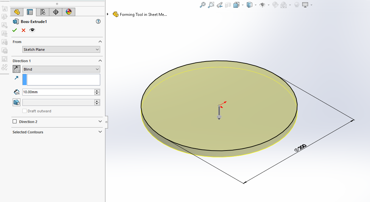The width and height of the screenshot is (370, 202).
Task: Click the View Settings monitor icon
Action: click(x=305, y=5)
